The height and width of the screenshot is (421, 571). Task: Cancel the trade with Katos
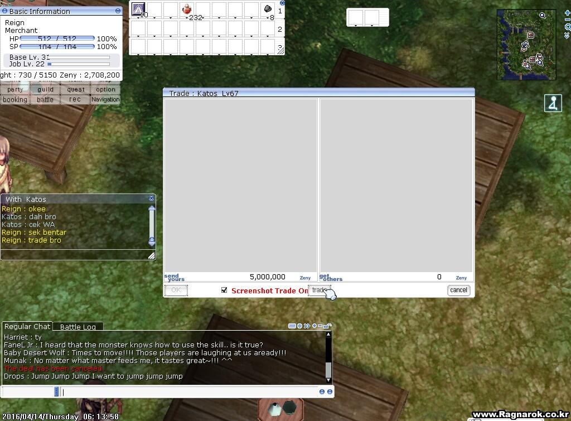pos(458,291)
